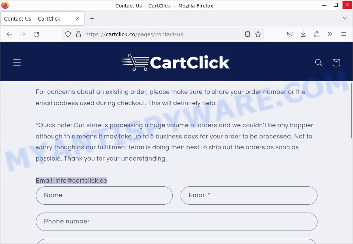This screenshot has height=244, width=353.
Task: Bookmark this page with the star
Action: [258, 34]
